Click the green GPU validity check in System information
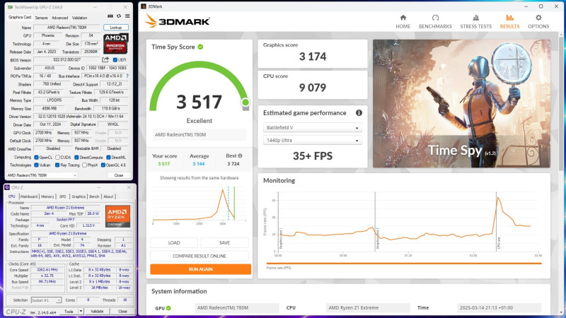The image size is (566, 318). click(x=168, y=308)
